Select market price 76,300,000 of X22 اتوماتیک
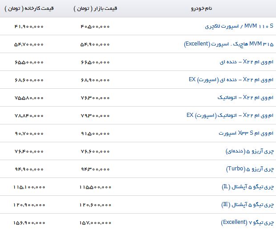The height and width of the screenshot is (231, 276). tap(95, 98)
